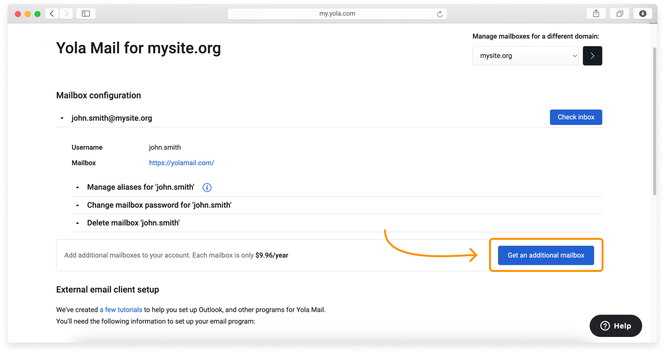Open the downloads icon

point(642,13)
